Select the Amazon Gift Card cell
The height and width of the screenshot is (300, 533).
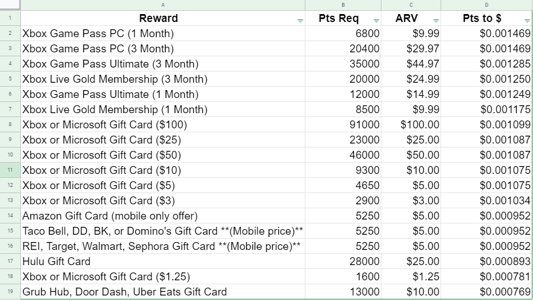click(x=110, y=216)
